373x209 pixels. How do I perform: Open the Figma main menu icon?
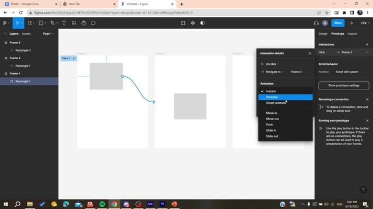[5, 23]
